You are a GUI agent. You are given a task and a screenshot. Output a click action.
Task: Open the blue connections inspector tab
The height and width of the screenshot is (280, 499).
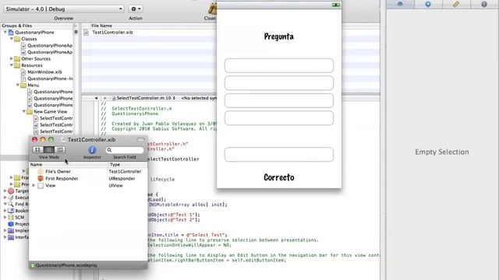tap(428, 4)
